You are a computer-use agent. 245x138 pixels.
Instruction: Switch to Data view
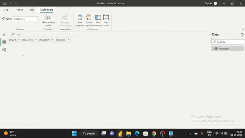[4, 42]
